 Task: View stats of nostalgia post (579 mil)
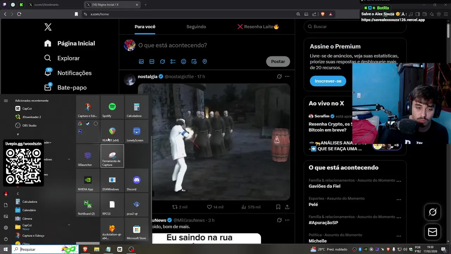click(x=251, y=207)
